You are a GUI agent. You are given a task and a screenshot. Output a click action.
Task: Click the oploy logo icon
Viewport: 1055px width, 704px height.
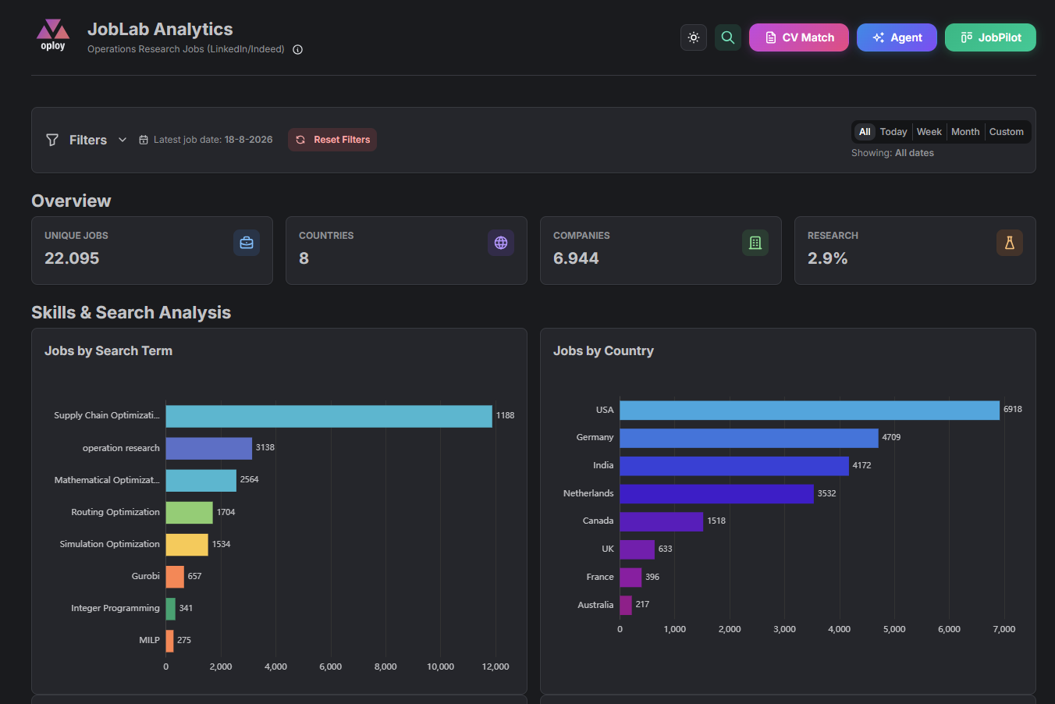pyautogui.click(x=53, y=35)
